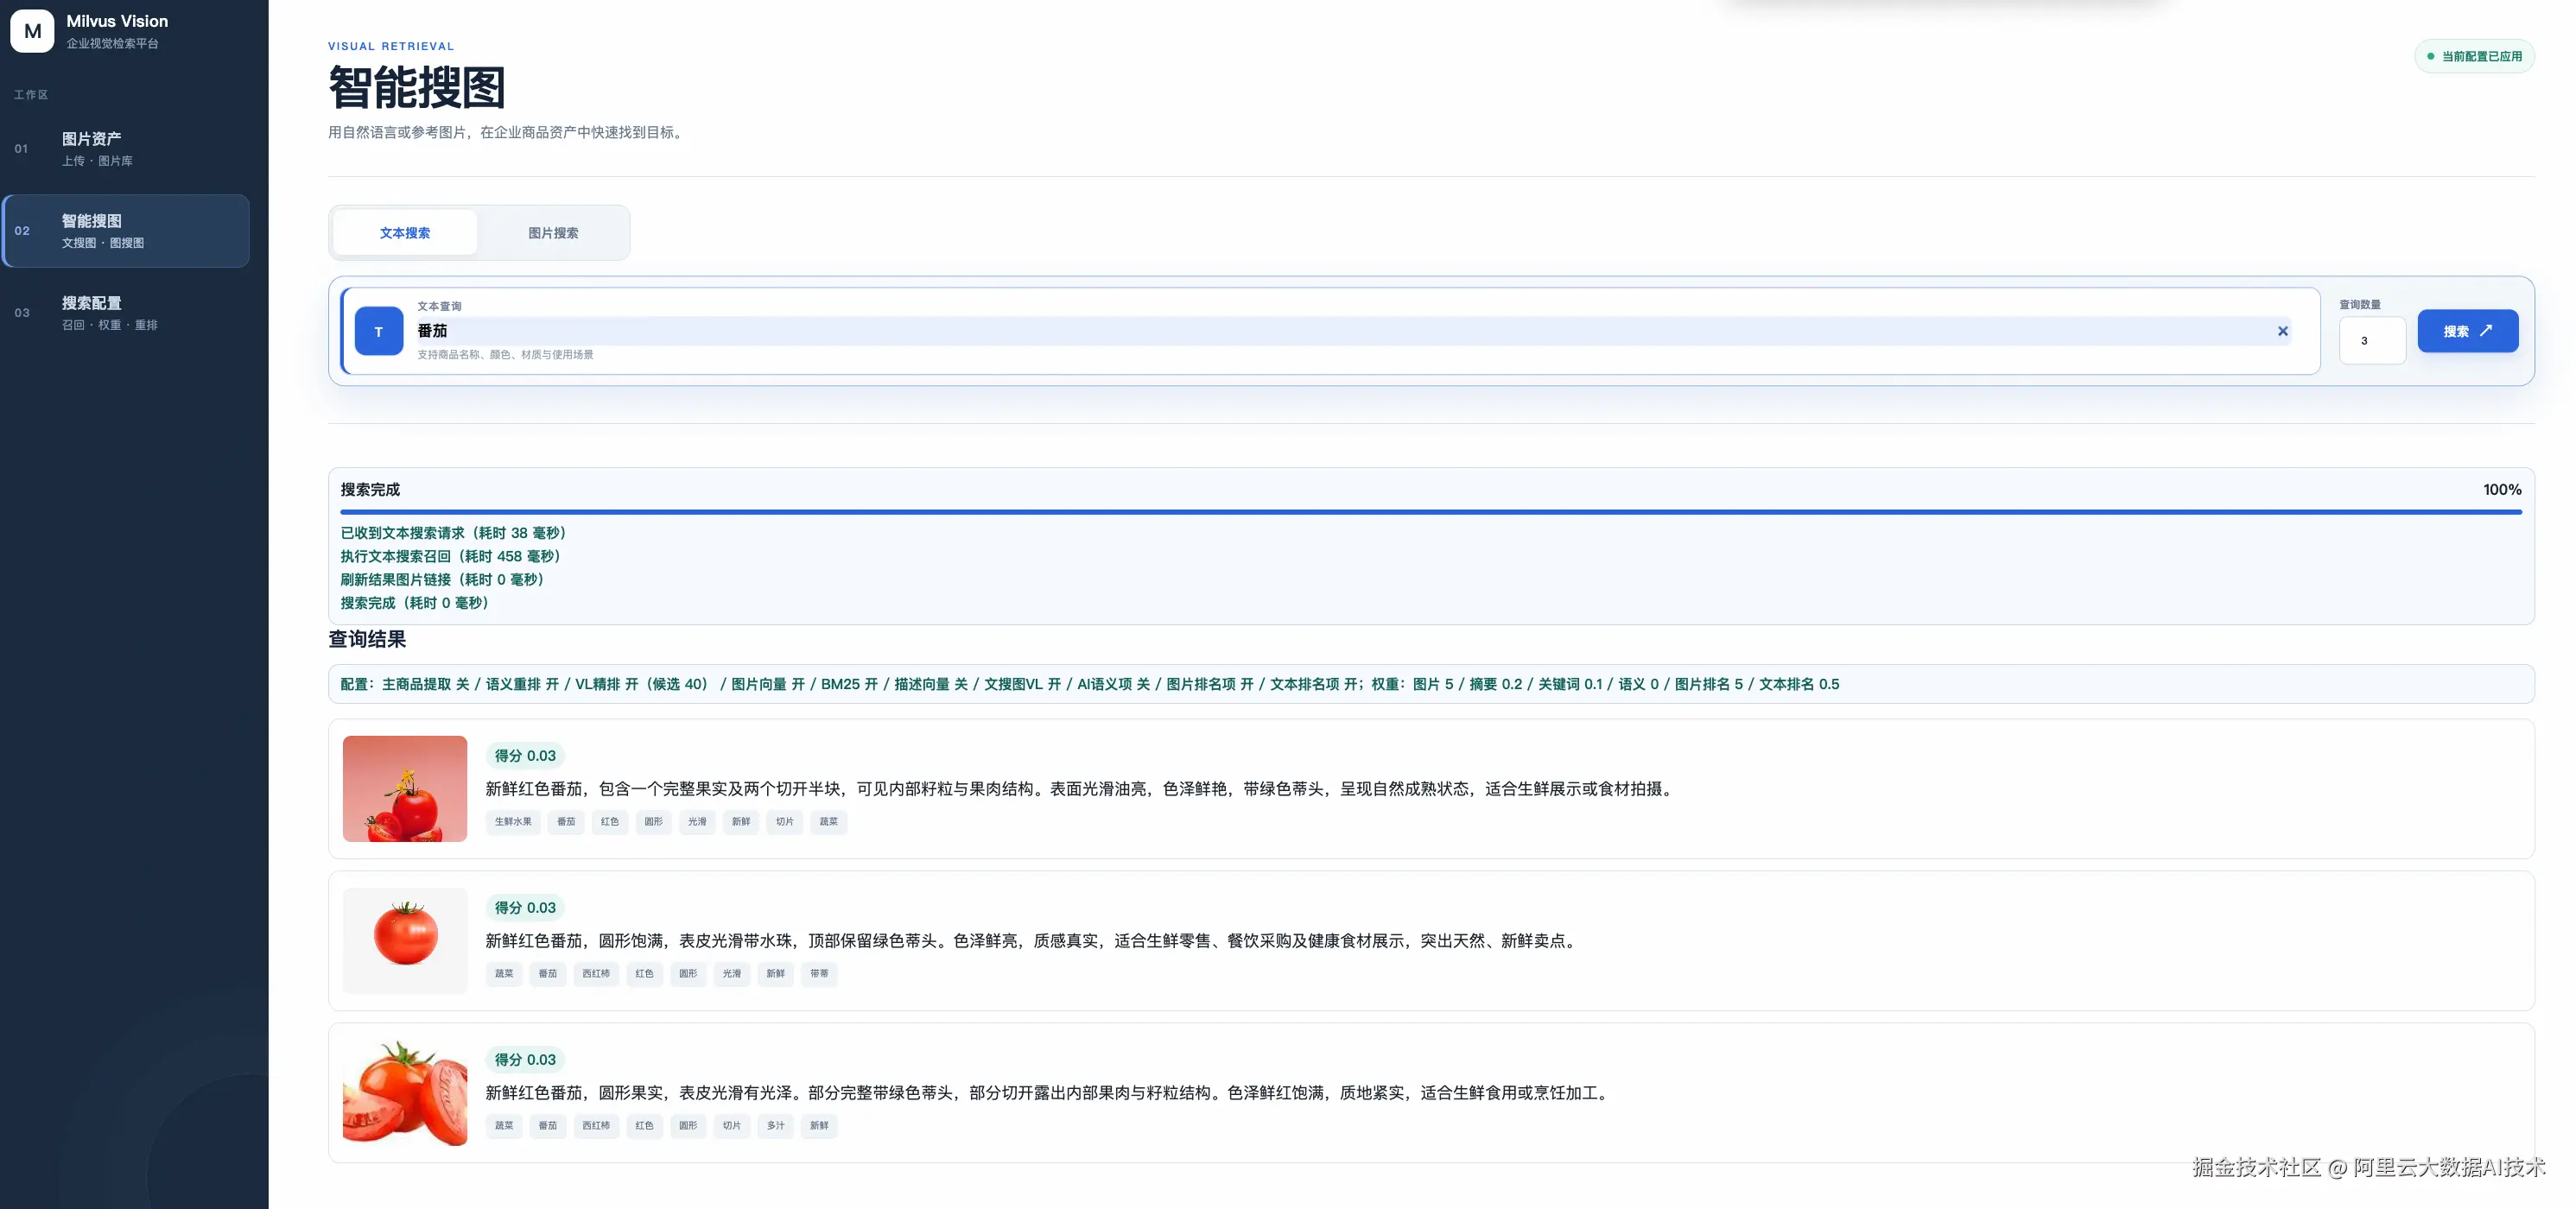This screenshot has width=2576, height=1209.
Task: Click the 西红柿 tag in the second result
Action: [596, 974]
